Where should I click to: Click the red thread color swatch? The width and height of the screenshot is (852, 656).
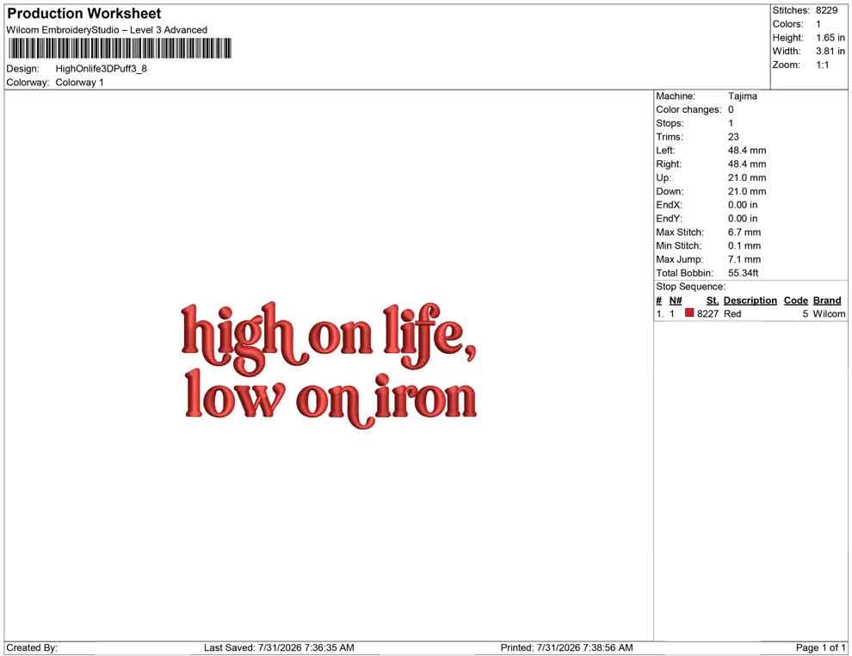point(689,313)
